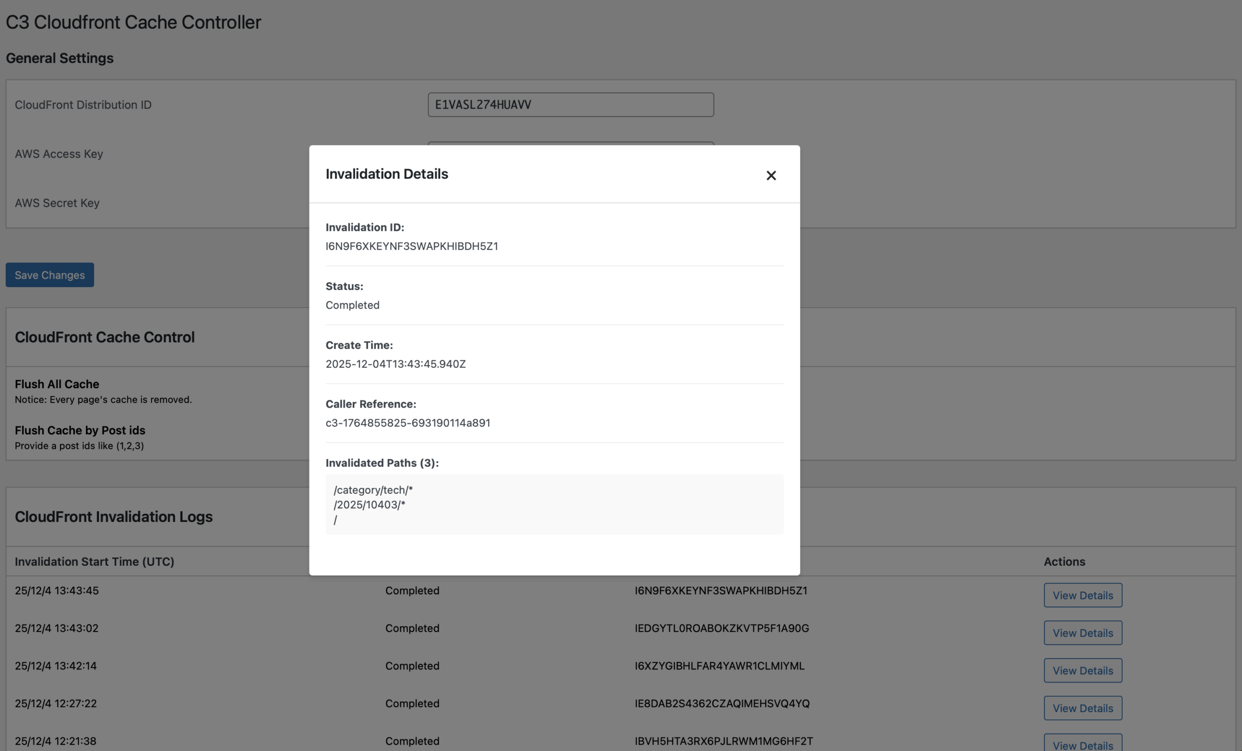Click the /category/tech/* invalidated path
The width and height of the screenshot is (1242, 751).
click(373, 490)
